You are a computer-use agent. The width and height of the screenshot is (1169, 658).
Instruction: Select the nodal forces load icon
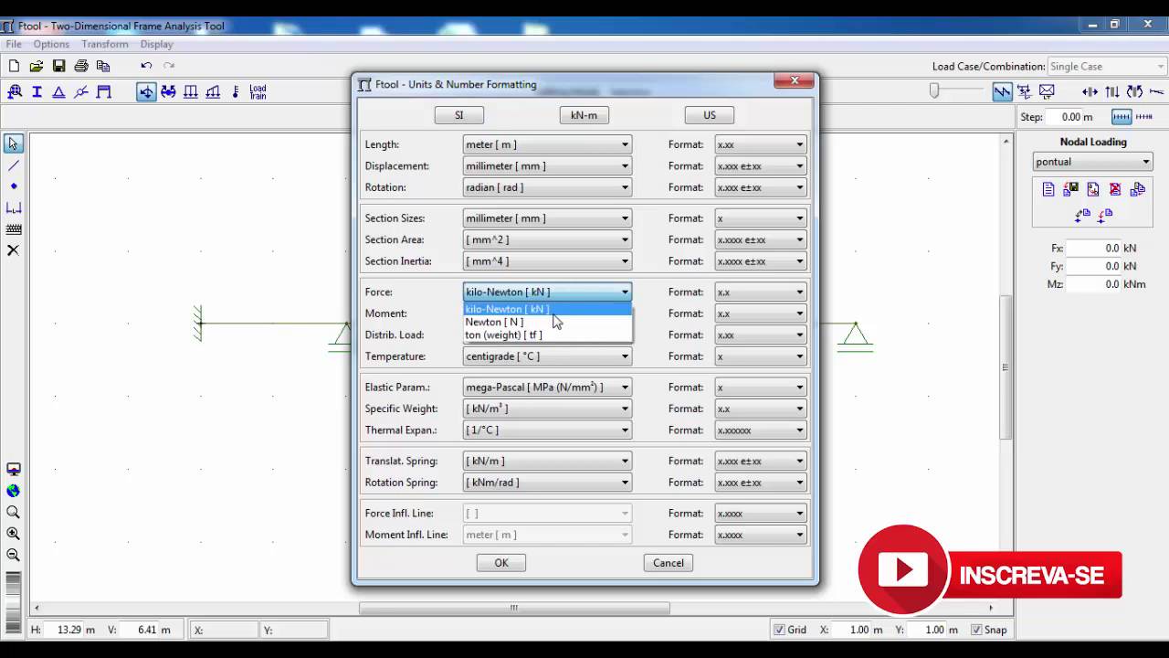click(146, 91)
